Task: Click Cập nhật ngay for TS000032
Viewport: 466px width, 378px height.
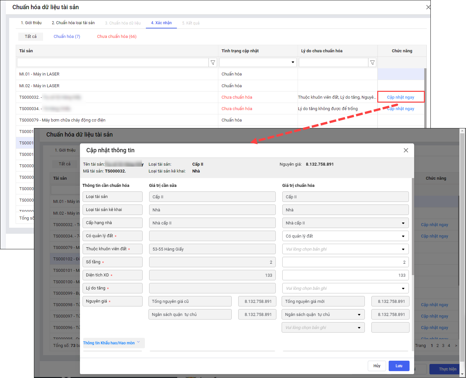Action: 400,97
